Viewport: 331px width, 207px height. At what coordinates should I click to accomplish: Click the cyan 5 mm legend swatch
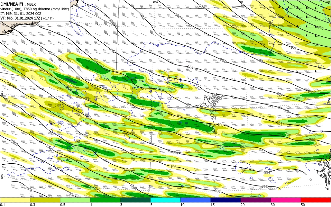(165, 200)
